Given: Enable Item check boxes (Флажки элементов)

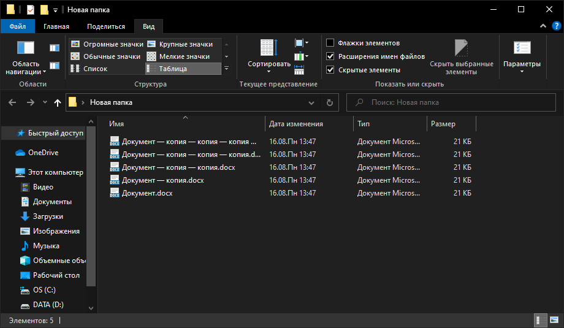Looking at the screenshot, I should [x=330, y=43].
